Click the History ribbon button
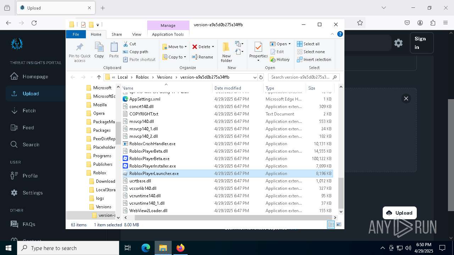 [280, 59]
